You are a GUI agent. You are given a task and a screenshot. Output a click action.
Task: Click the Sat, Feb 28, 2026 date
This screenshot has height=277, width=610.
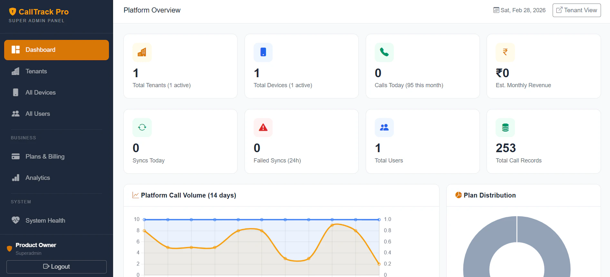click(x=523, y=10)
